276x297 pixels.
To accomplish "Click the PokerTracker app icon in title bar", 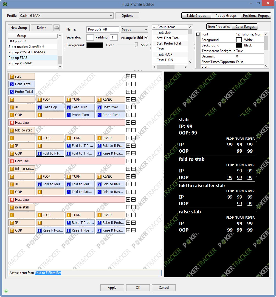I will 5,4.
